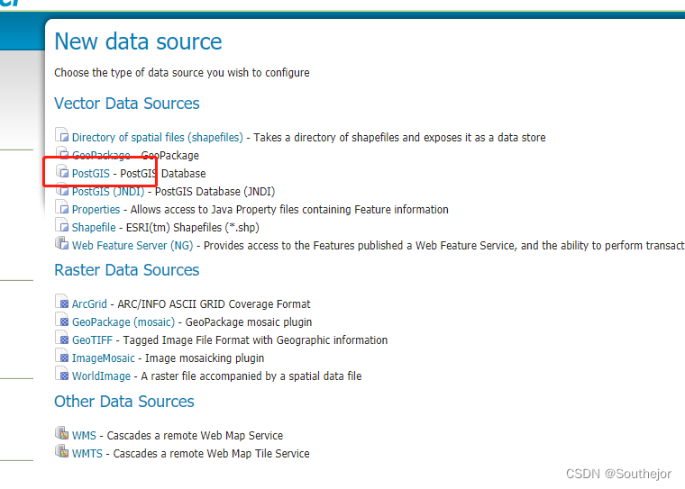Open Web Feature Server (NG) link
The image size is (685, 489).
(x=132, y=245)
